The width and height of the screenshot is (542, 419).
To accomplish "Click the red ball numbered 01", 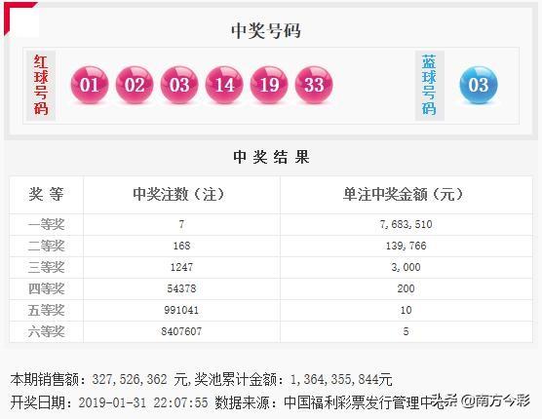I will pos(90,85).
